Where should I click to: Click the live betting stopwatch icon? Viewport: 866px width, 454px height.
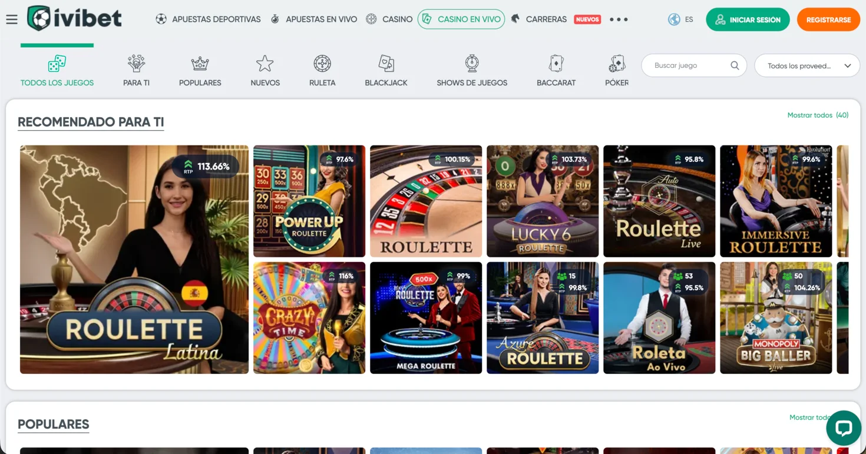275,19
